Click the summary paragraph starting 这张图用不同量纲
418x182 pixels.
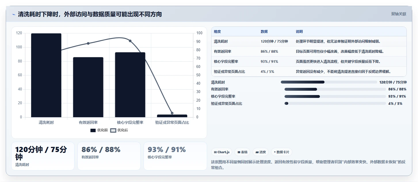(x=308, y=165)
